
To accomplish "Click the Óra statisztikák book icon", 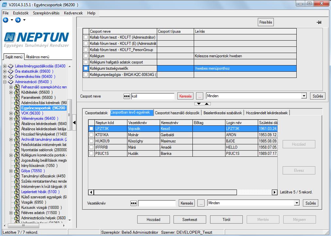I will click(x=10, y=71).
